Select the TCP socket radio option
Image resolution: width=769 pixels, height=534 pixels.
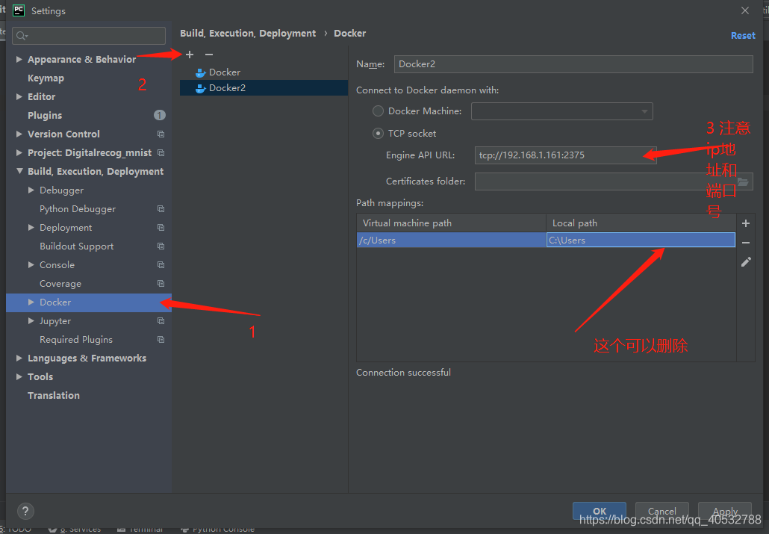coord(378,134)
